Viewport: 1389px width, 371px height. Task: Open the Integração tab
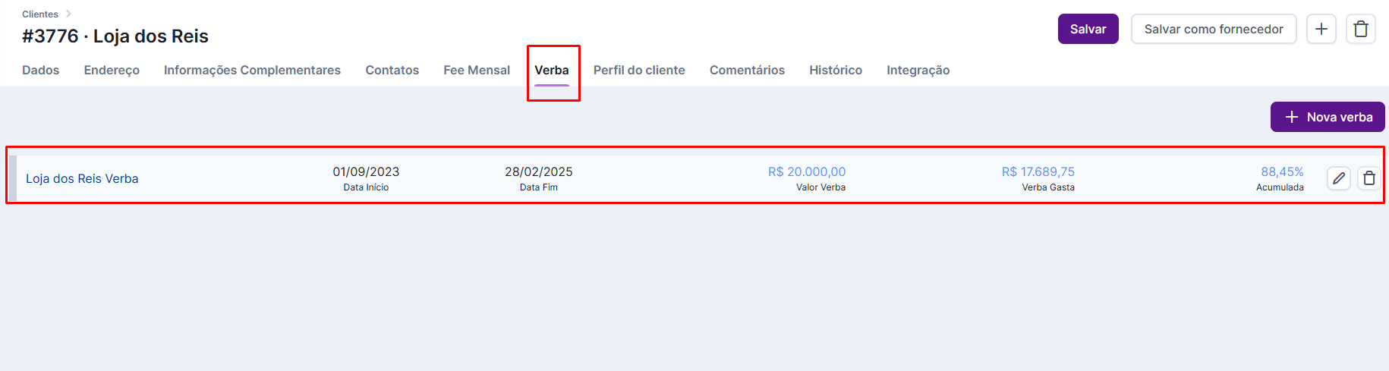coord(918,70)
